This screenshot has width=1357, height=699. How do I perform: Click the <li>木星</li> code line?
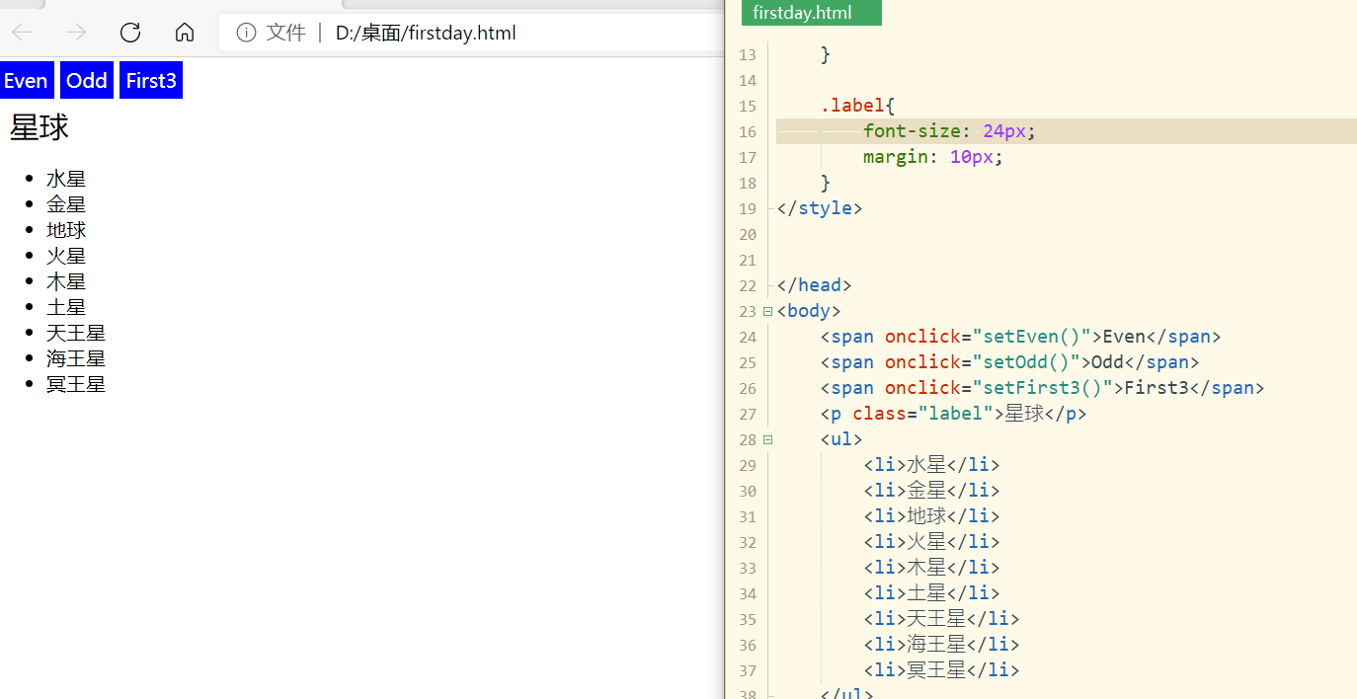click(931, 568)
